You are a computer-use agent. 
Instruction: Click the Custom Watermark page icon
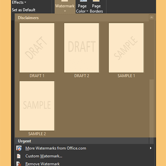[x=19, y=156]
